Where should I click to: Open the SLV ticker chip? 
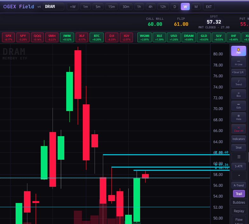coord(219,38)
